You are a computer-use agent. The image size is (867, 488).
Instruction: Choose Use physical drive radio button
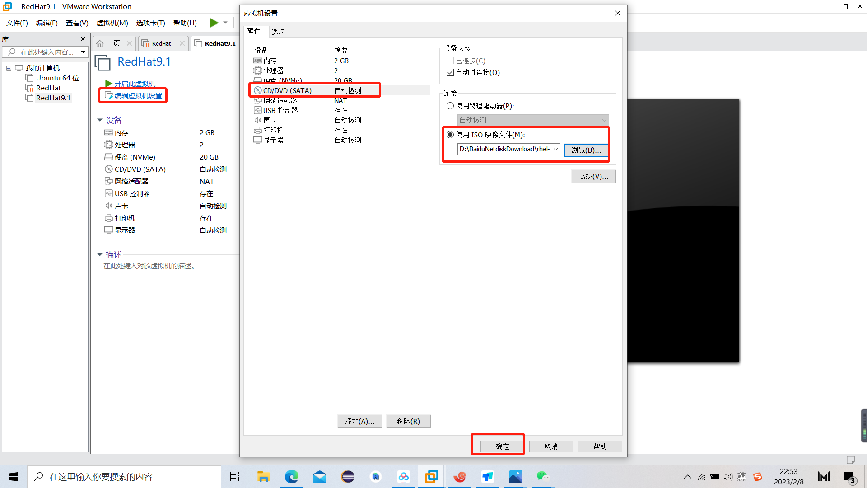(x=450, y=106)
